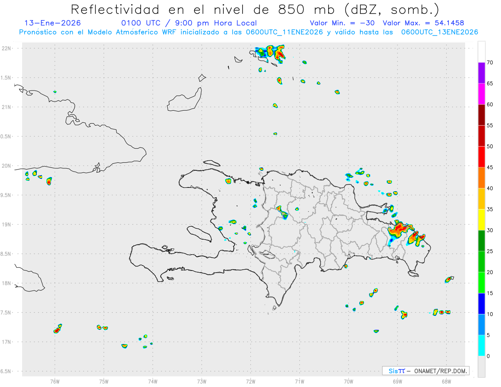Click the colorbar value "45"
Image resolution: width=501 pixels, height=387 pixels.
[x=490, y=167]
